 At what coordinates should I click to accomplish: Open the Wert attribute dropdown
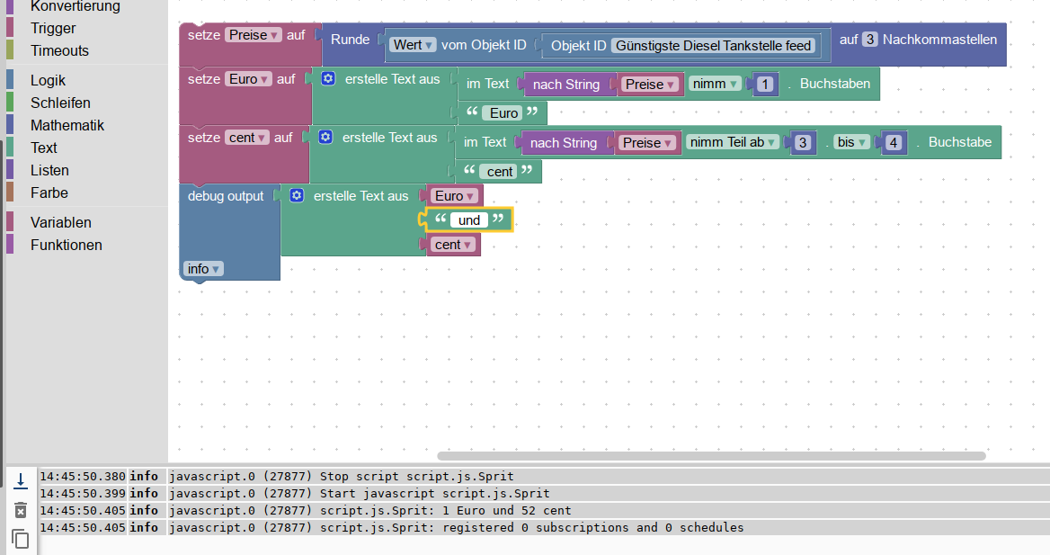pyautogui.click(x=413, y=45)
